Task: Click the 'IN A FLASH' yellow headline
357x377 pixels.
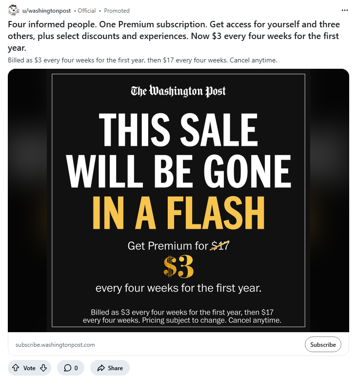Action: pyautogui.click(x=178, y=213)
